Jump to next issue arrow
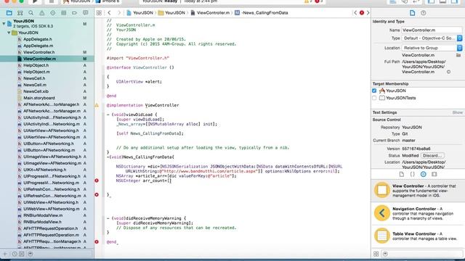The width and height of the screenshot is (465, 261). pyautogui.click(x=368, y=13)
